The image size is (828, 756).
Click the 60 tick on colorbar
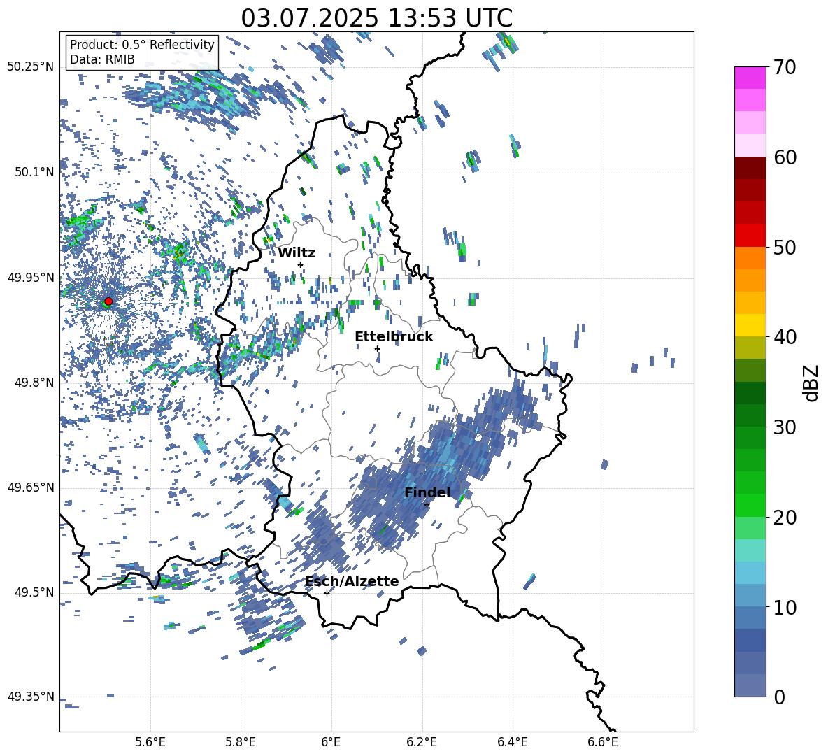pyautogui.click(x=784, y=157)
